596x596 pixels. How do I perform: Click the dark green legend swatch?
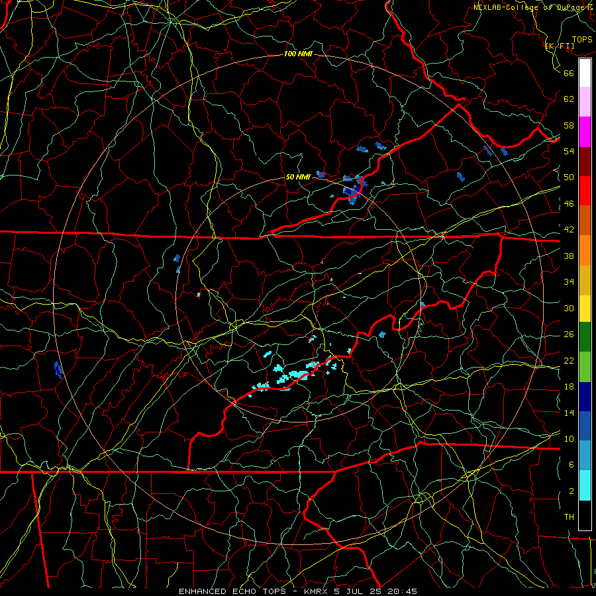coord(585,337)
